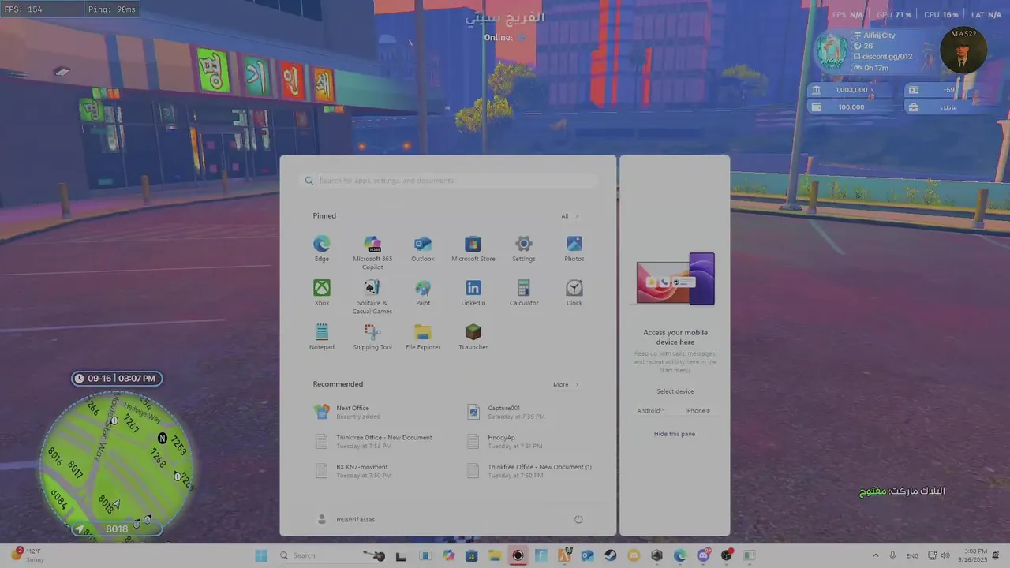Switch ENG input language indicator

(x=911, y=555)
